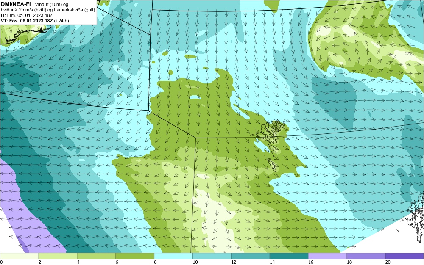424x265 pixels.
Task: Click the dark purple swatch above 20
Action: pyautogui.click(x=405, y=256)
